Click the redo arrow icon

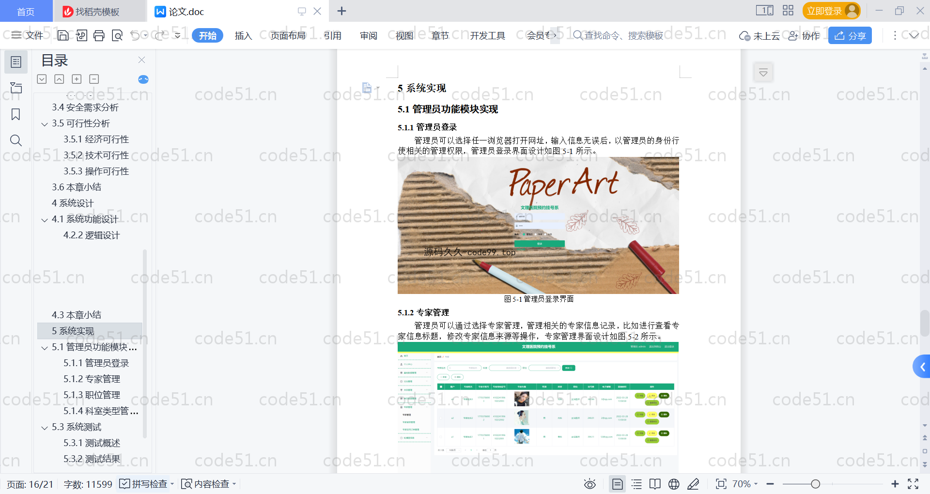159,35
